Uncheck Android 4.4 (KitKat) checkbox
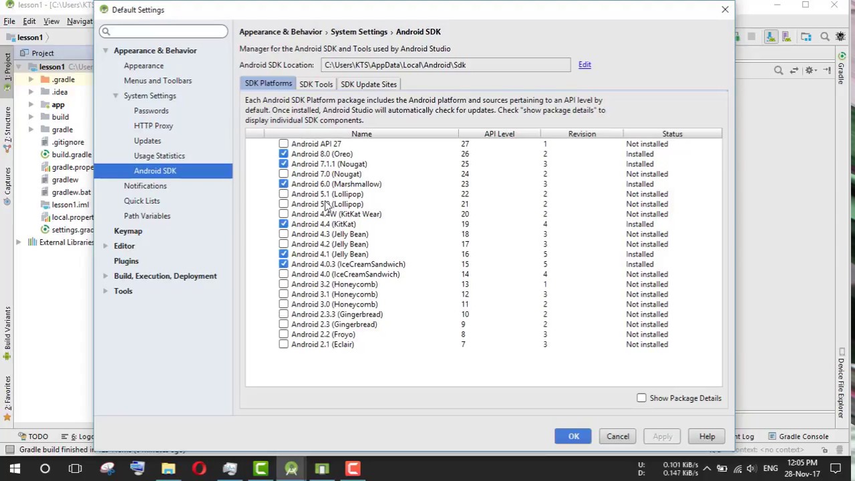 point(283,224)
